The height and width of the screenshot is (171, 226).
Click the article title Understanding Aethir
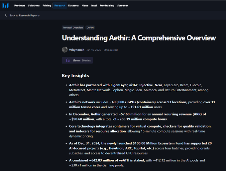coord(139,38)
